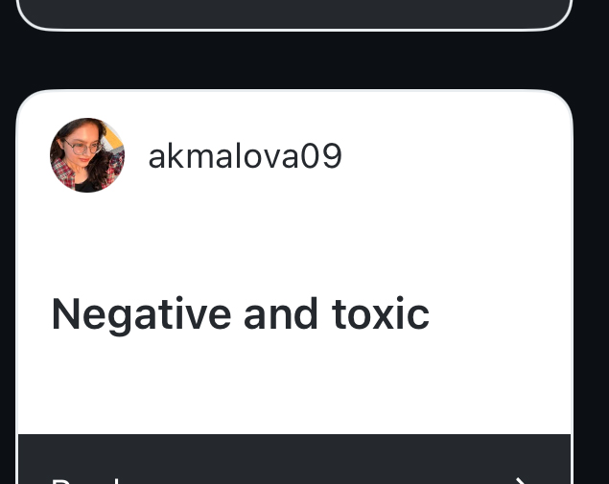Open the reviewer profile via name text
Image resolution: width=609 pixels, height=484 pixels.
246,156
